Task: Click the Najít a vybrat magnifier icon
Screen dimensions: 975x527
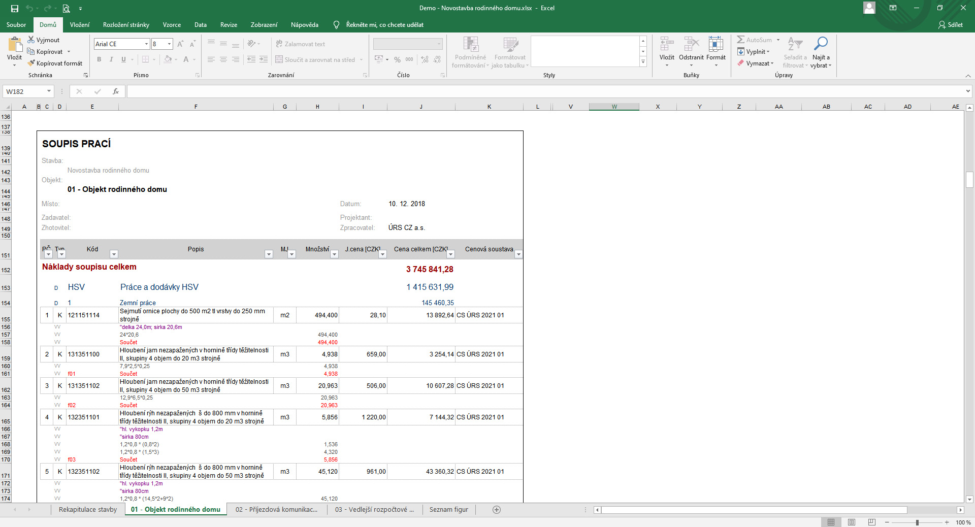Action: pos(821,44)
